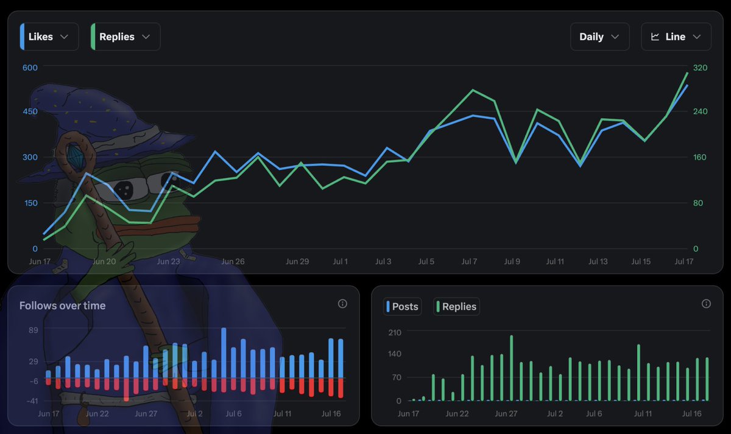Toggle the Replies series in bar chart
The width and height of the screenshot is (731, 434).
point(456,307)
